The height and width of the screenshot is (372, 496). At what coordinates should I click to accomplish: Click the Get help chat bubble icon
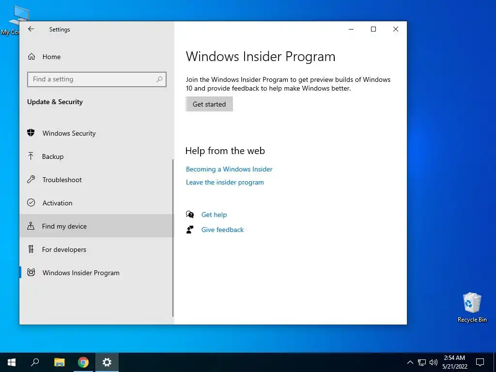(x=190, y=215)
